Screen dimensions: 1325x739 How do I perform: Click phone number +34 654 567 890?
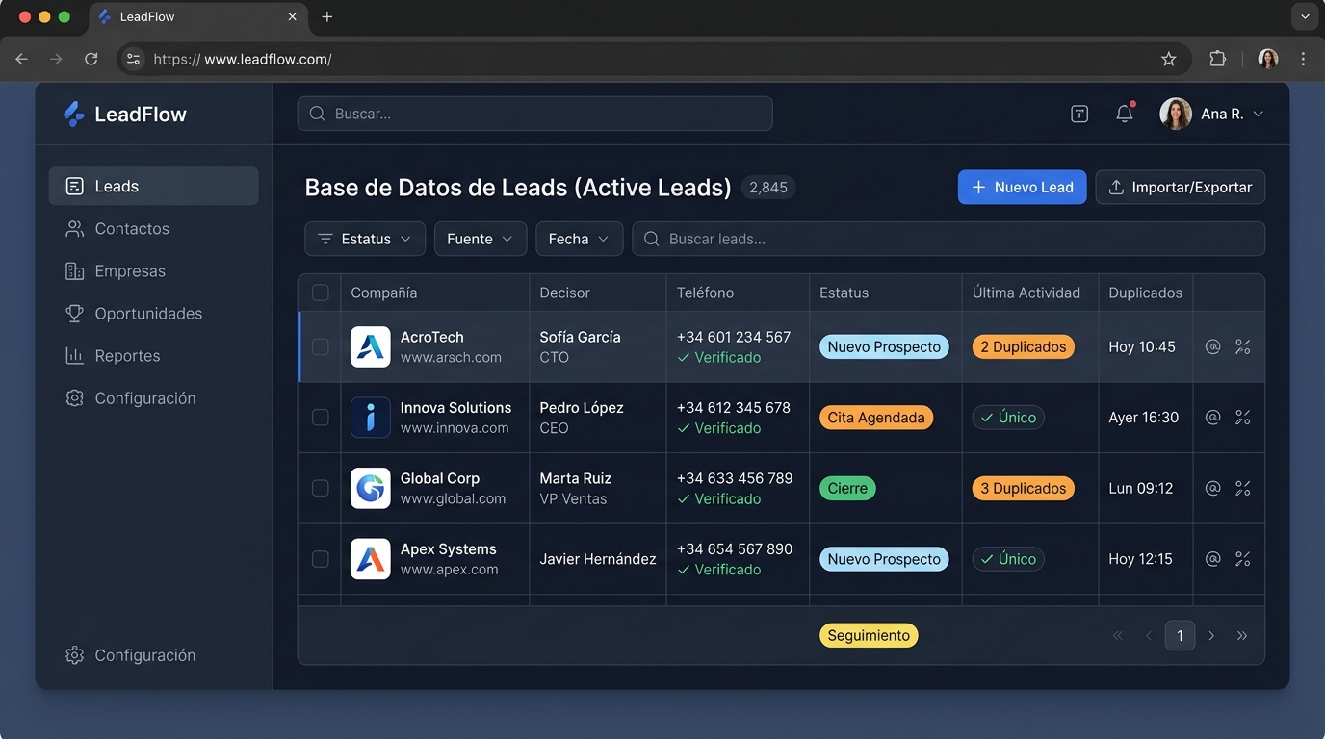tap(735, 548)
